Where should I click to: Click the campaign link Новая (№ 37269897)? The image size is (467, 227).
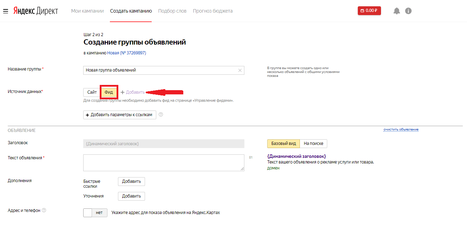126,53
